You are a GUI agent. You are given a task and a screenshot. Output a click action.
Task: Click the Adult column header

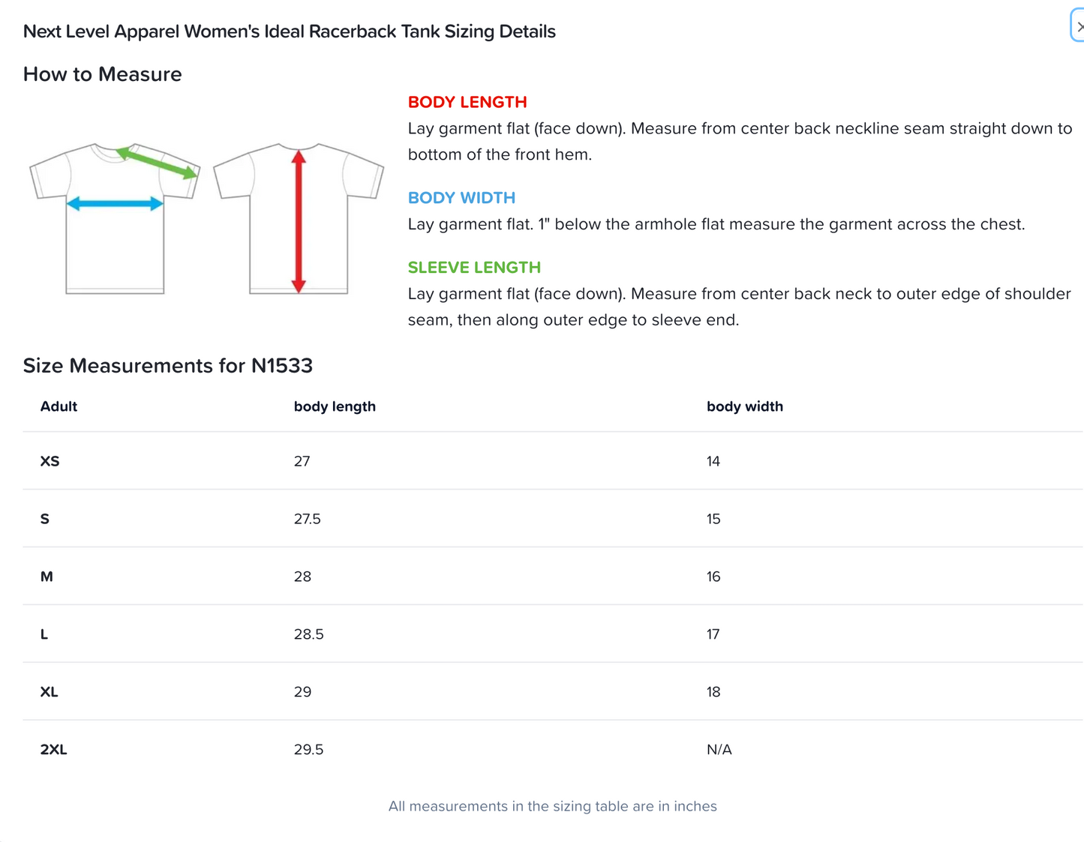59,406
